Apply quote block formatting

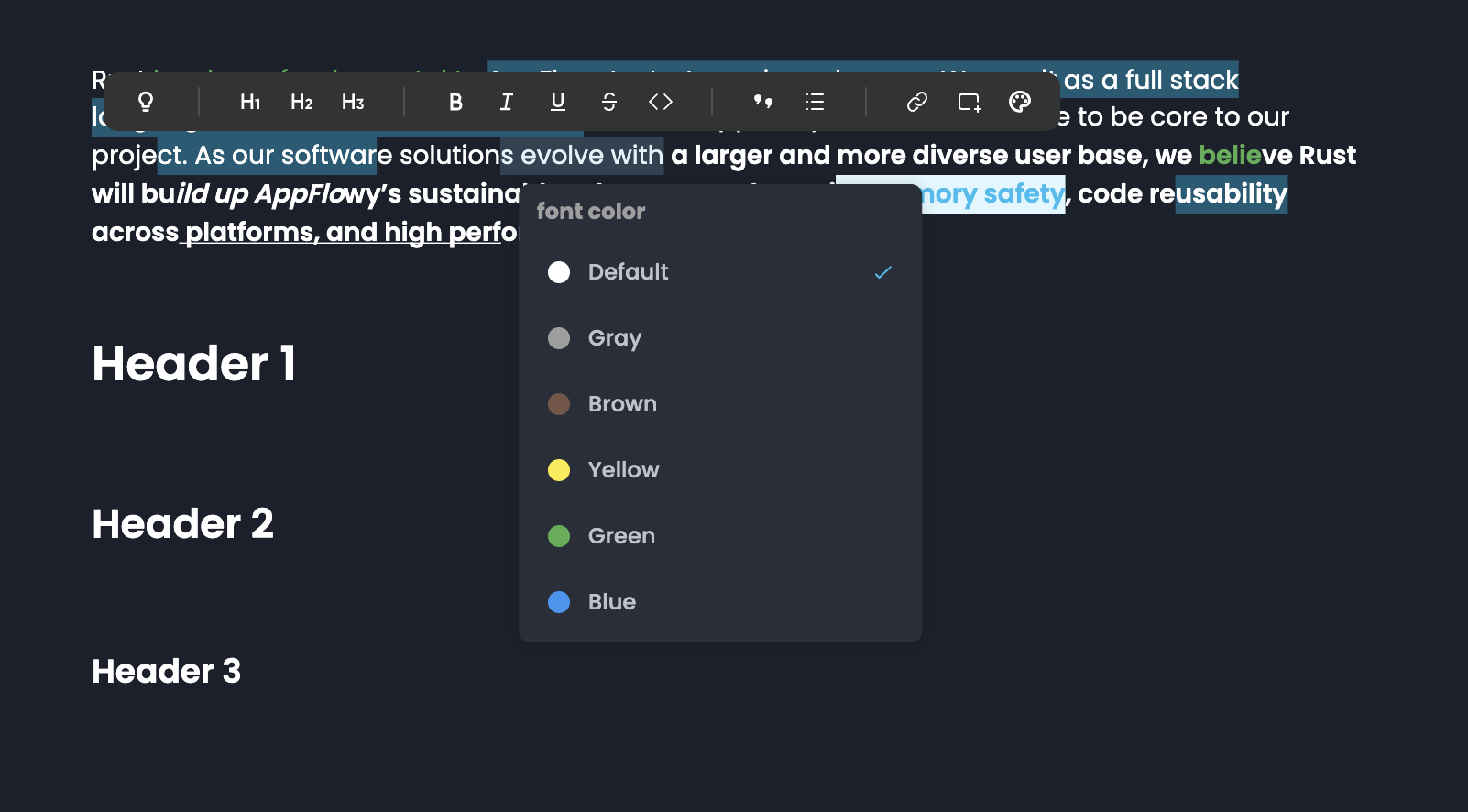(x=763, y=102)
